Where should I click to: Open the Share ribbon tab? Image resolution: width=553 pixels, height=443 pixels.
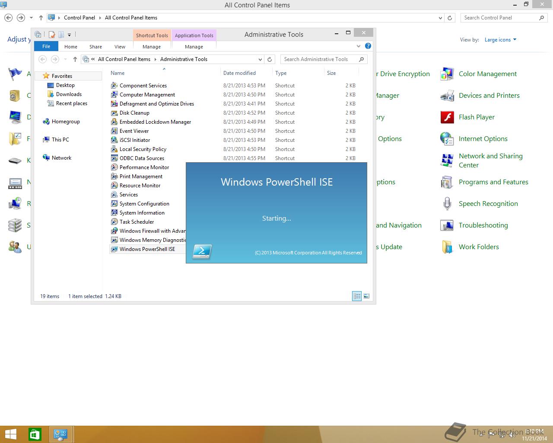tap(96, 47)
